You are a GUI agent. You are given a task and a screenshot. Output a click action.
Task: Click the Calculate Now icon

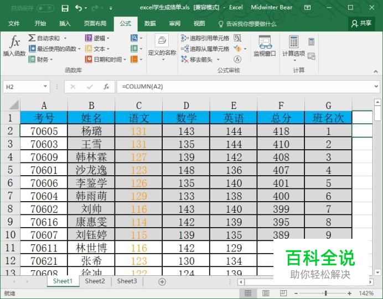(311, 41)
